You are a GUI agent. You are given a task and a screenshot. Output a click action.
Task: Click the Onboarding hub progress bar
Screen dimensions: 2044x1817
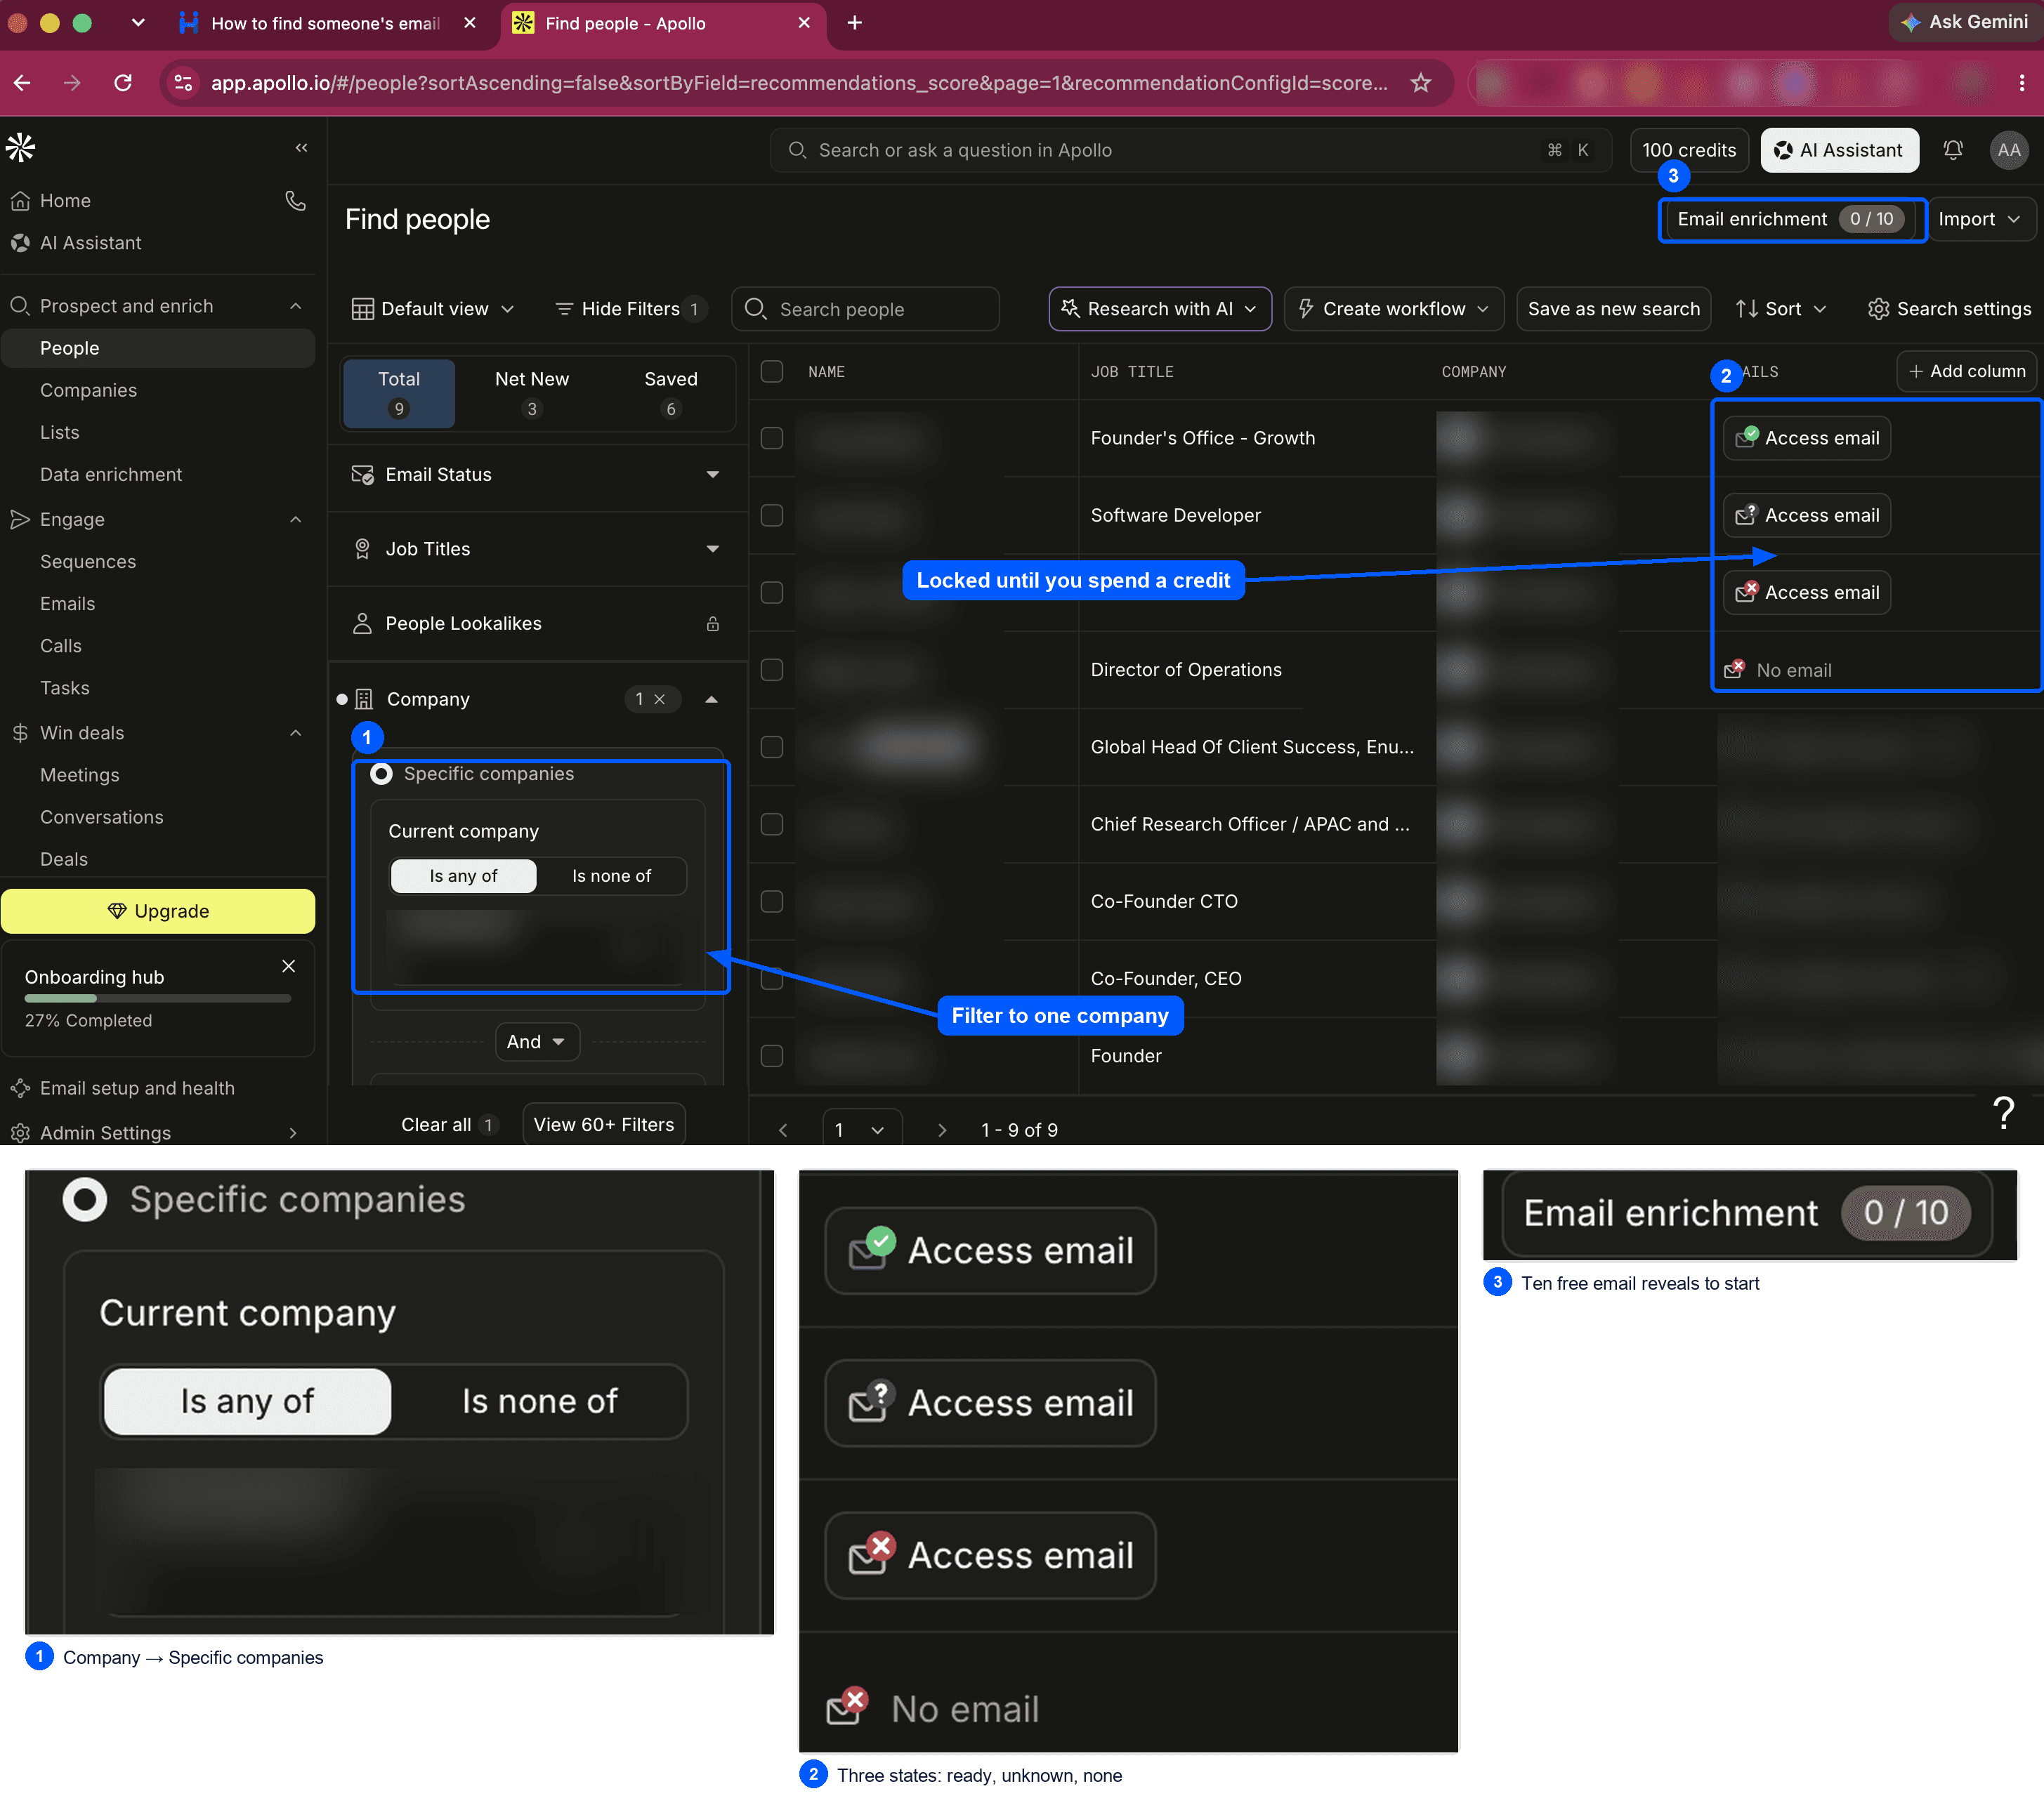(158, 998)
